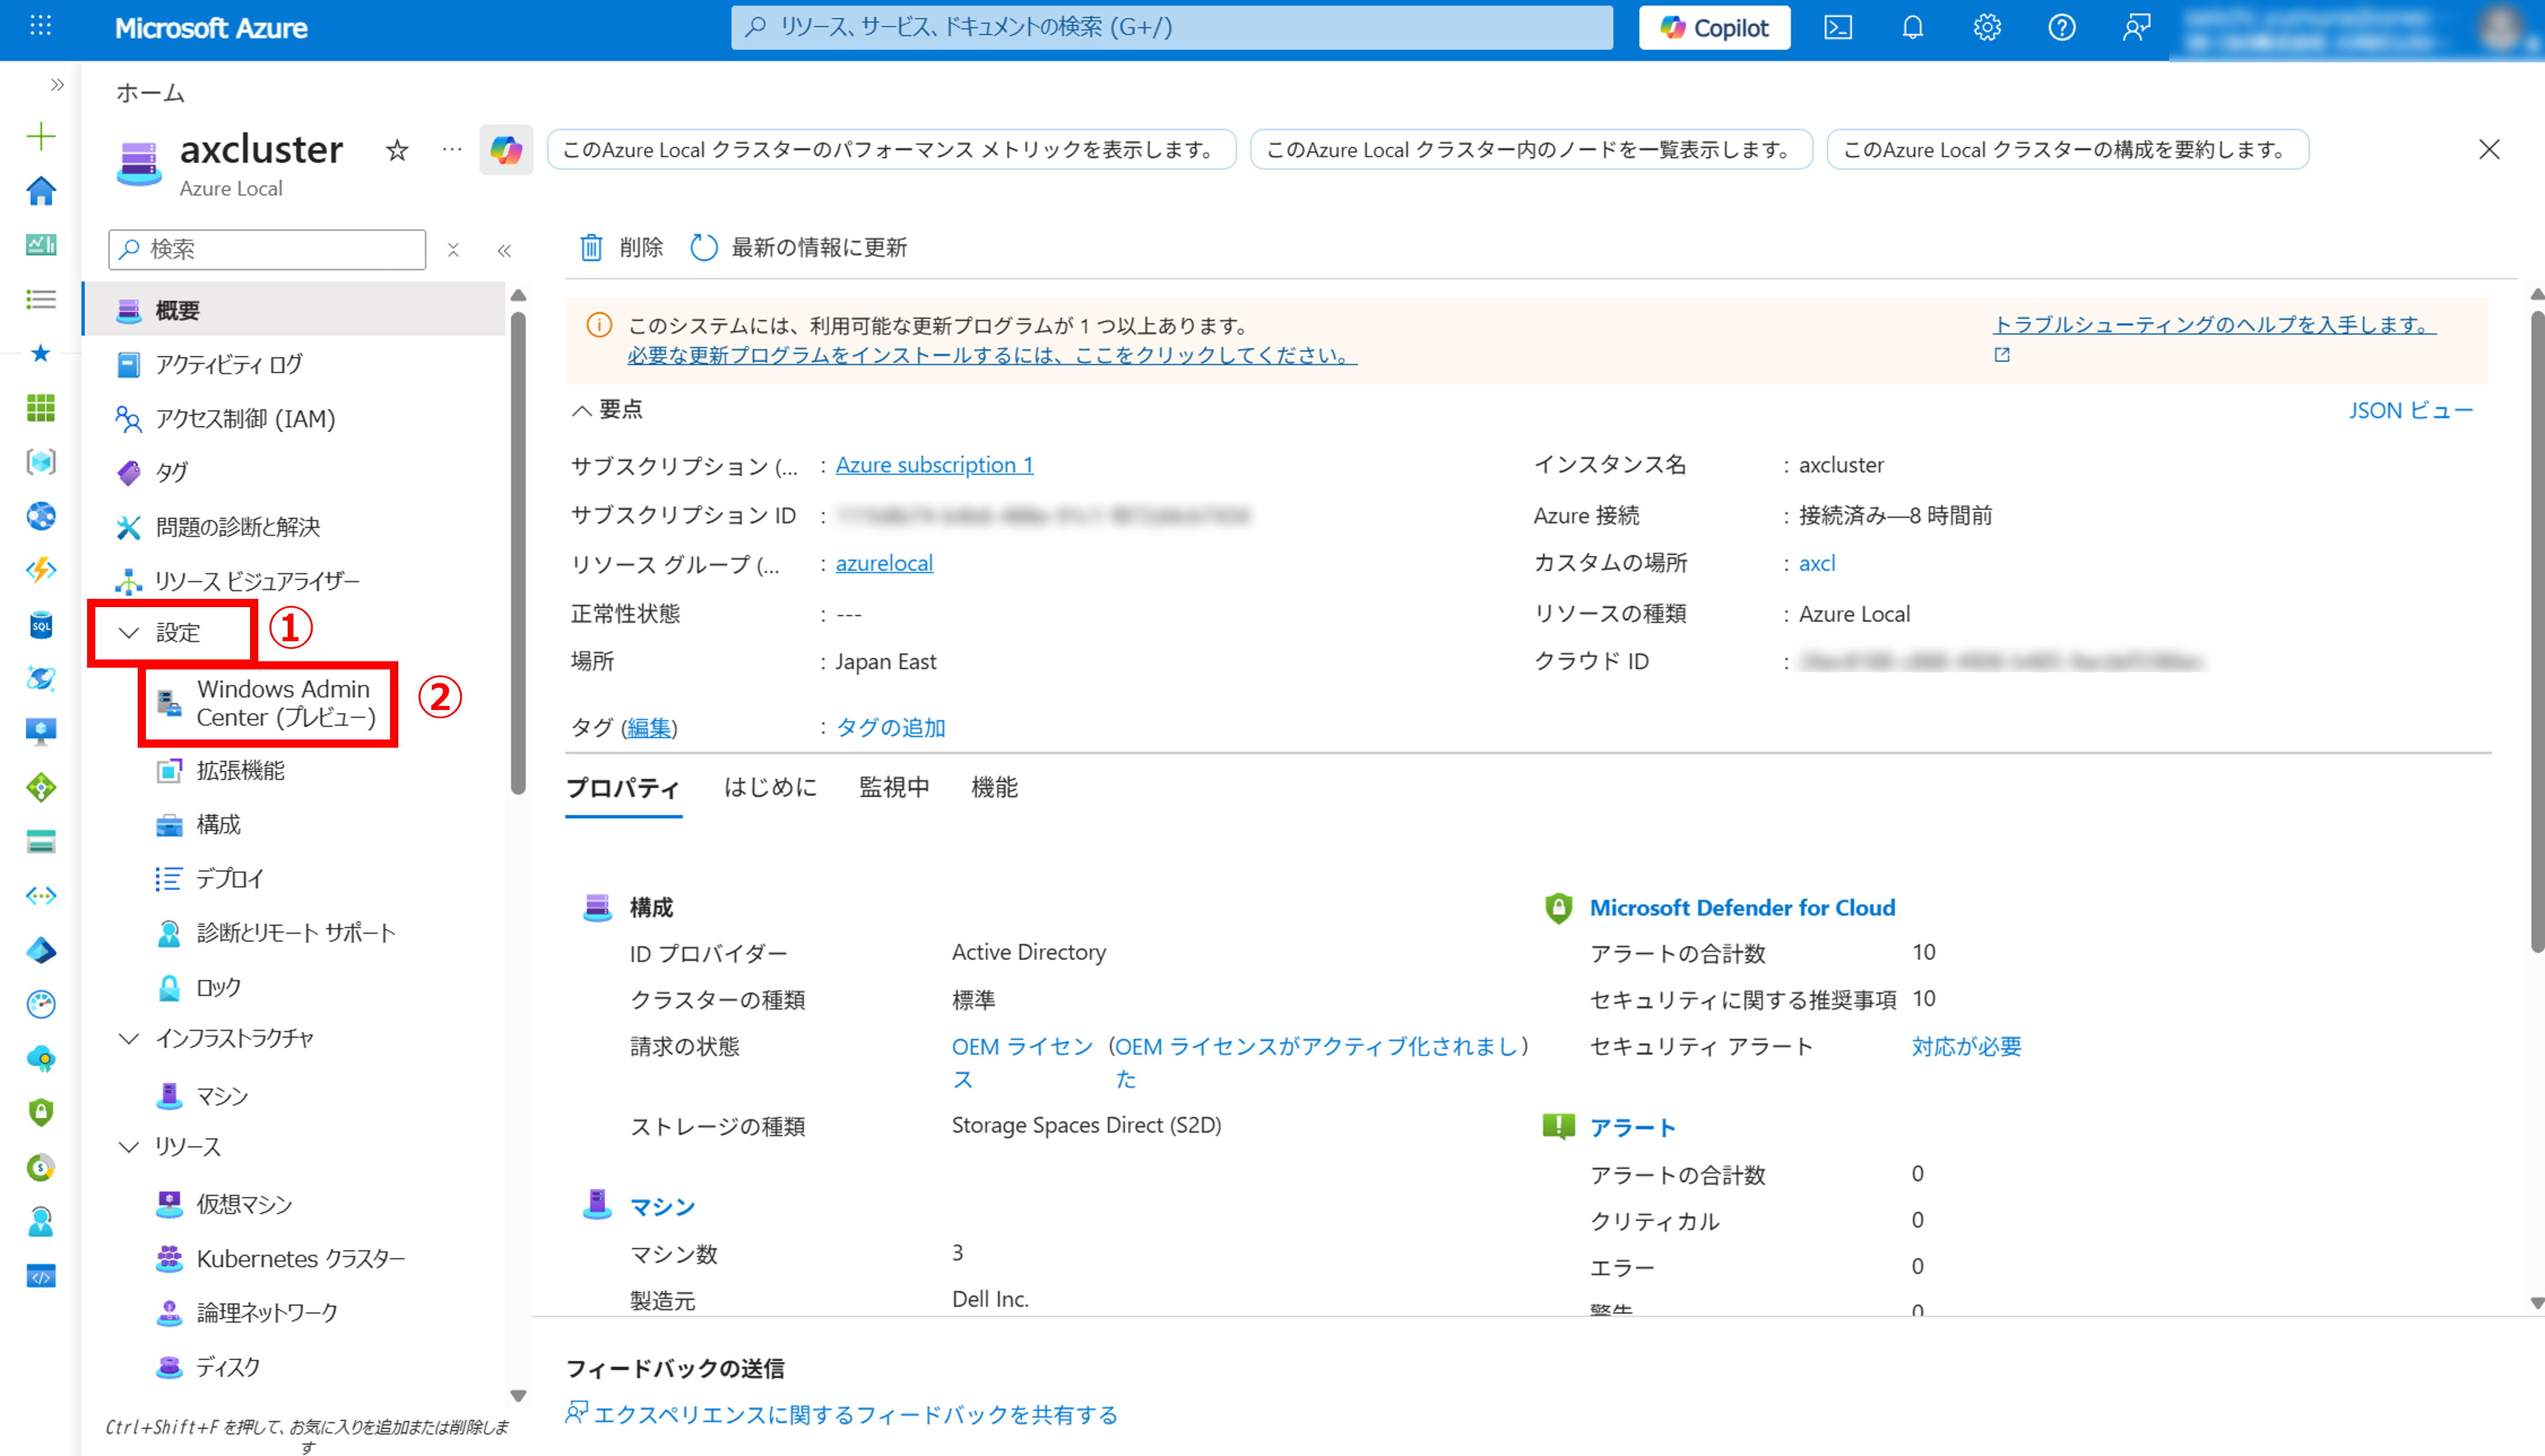This screenshot has width=2545, height=1456.
Task: Switch to the 監視中 tab
Action: 894,788
